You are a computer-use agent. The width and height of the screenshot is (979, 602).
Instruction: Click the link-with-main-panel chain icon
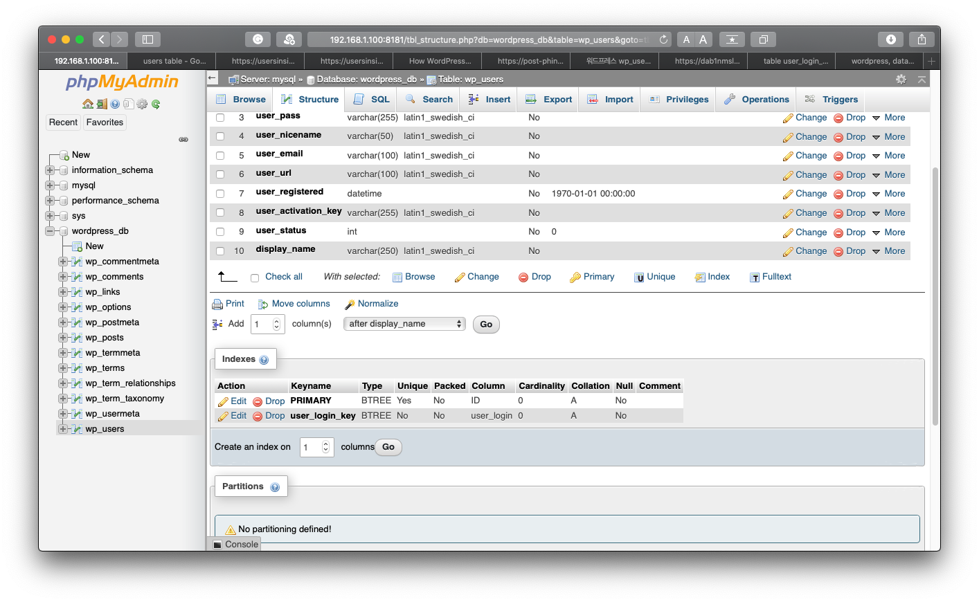pos(183,139)
